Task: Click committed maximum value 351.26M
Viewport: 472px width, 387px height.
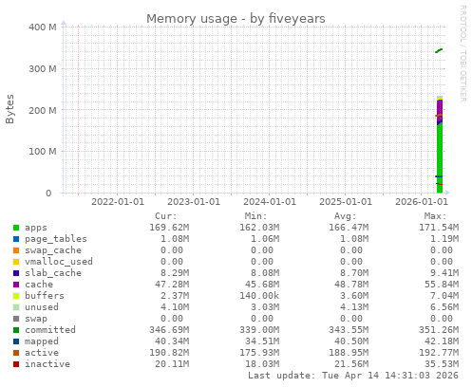Action: pyautogui.click(x=439, y=330)
